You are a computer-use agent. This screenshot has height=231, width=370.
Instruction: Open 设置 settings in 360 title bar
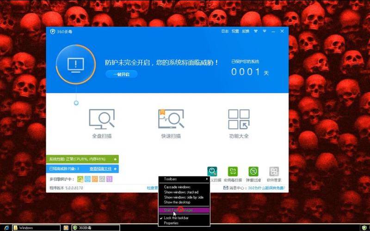click(235, 31)
